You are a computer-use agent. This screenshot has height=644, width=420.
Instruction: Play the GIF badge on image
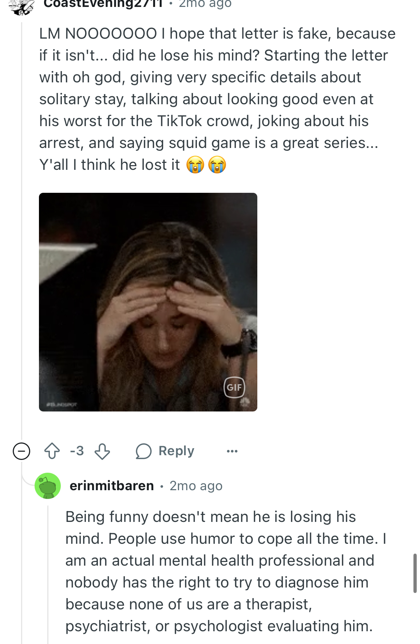[234, 387]
